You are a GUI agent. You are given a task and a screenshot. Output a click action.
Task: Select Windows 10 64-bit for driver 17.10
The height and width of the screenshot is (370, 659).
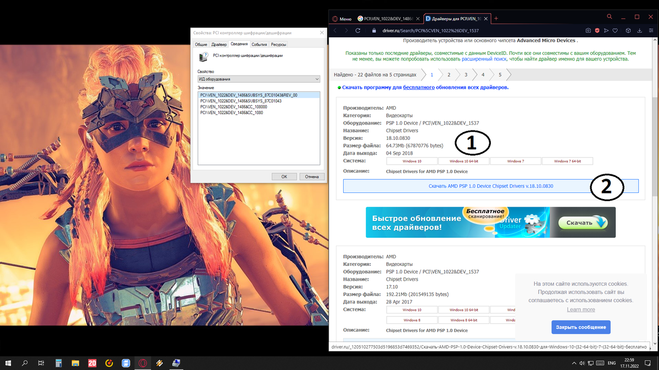464,310
